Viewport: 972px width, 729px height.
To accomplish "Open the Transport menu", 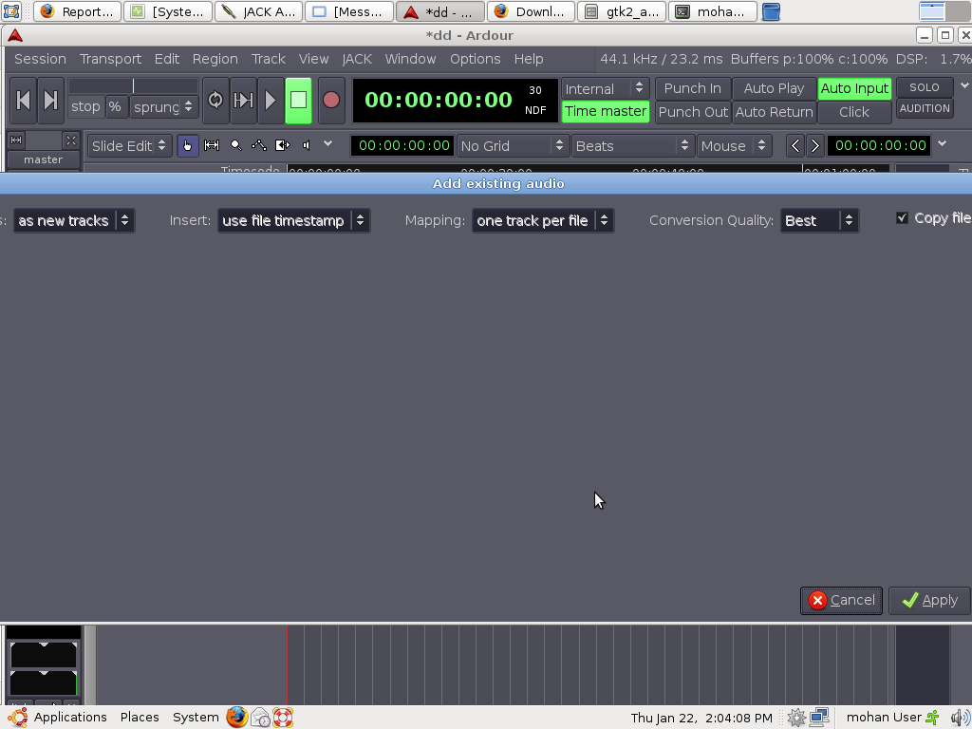I will coord(110,59).
